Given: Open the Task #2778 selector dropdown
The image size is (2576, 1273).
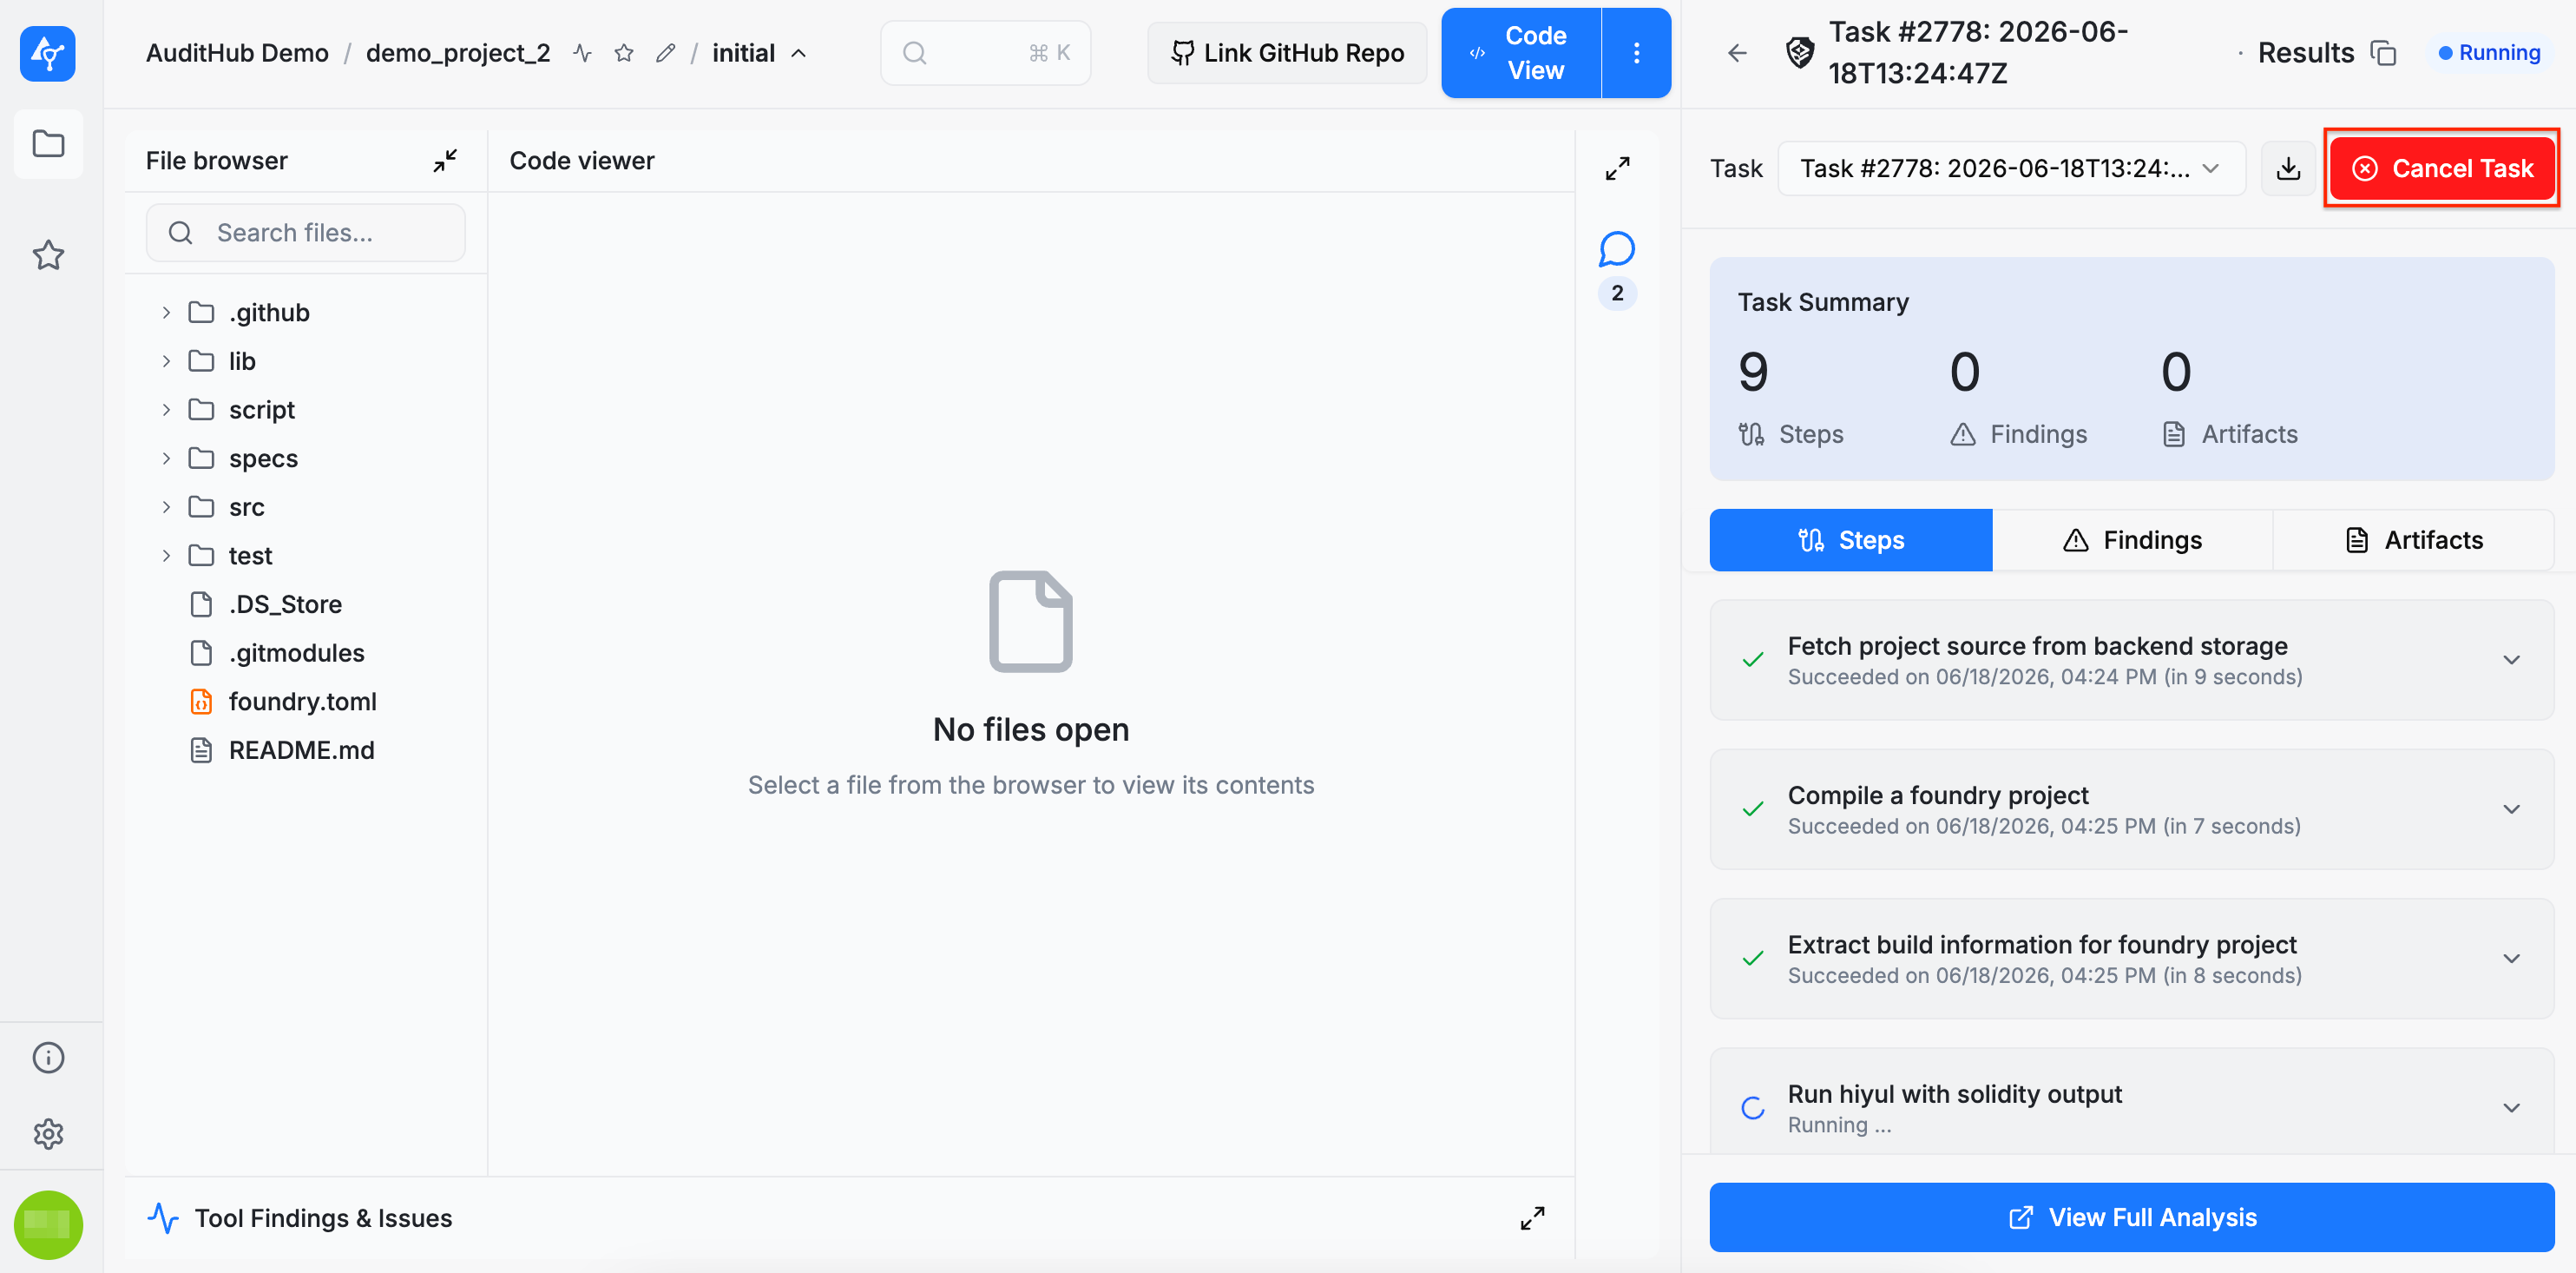Looking at the screenshot, I should tap(2011, 168).
